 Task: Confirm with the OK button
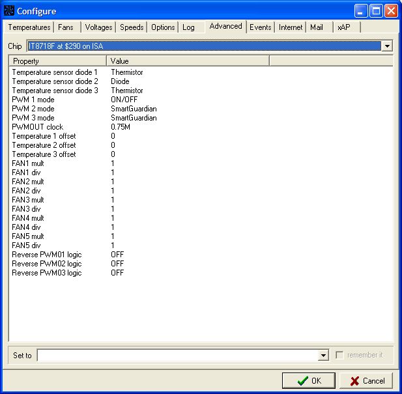click(x=309, y=380)
